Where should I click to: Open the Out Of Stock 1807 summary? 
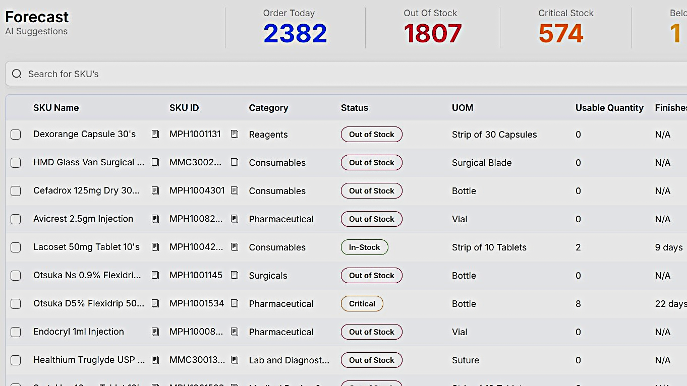[x=432, y=28]
